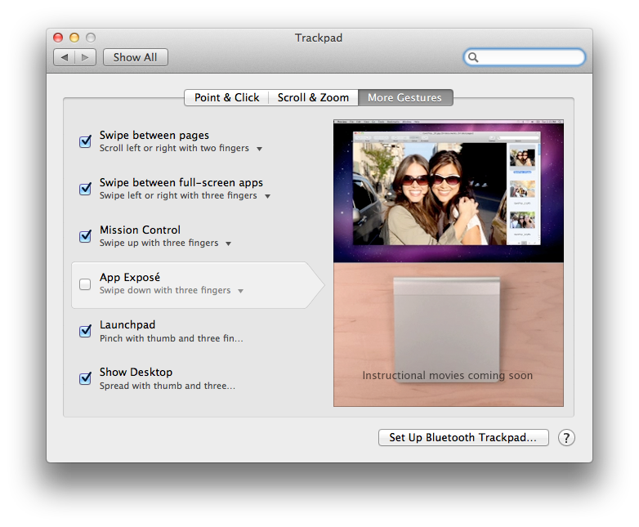639x527 pixels.
Task: Close the Trackpad window
Action: tap(58, 38)
